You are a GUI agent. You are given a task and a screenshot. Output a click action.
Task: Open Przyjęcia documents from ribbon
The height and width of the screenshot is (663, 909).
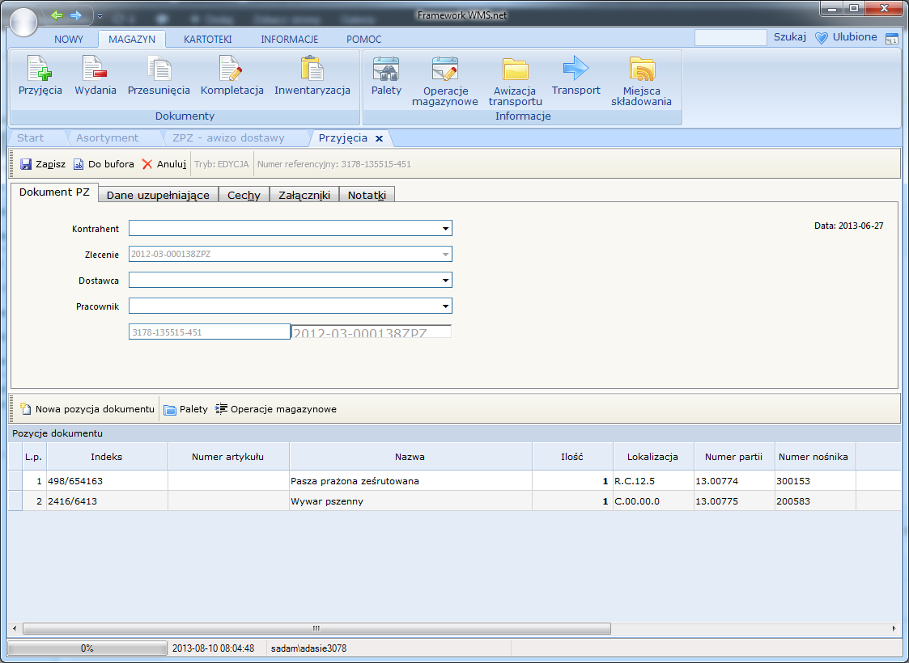pos(40,76)
